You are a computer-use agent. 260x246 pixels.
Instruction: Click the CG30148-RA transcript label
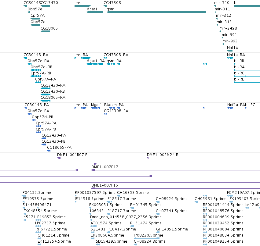(x=36, y=55)
